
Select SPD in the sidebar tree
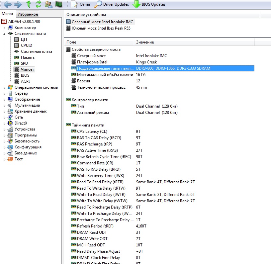[x=24, y=63]
